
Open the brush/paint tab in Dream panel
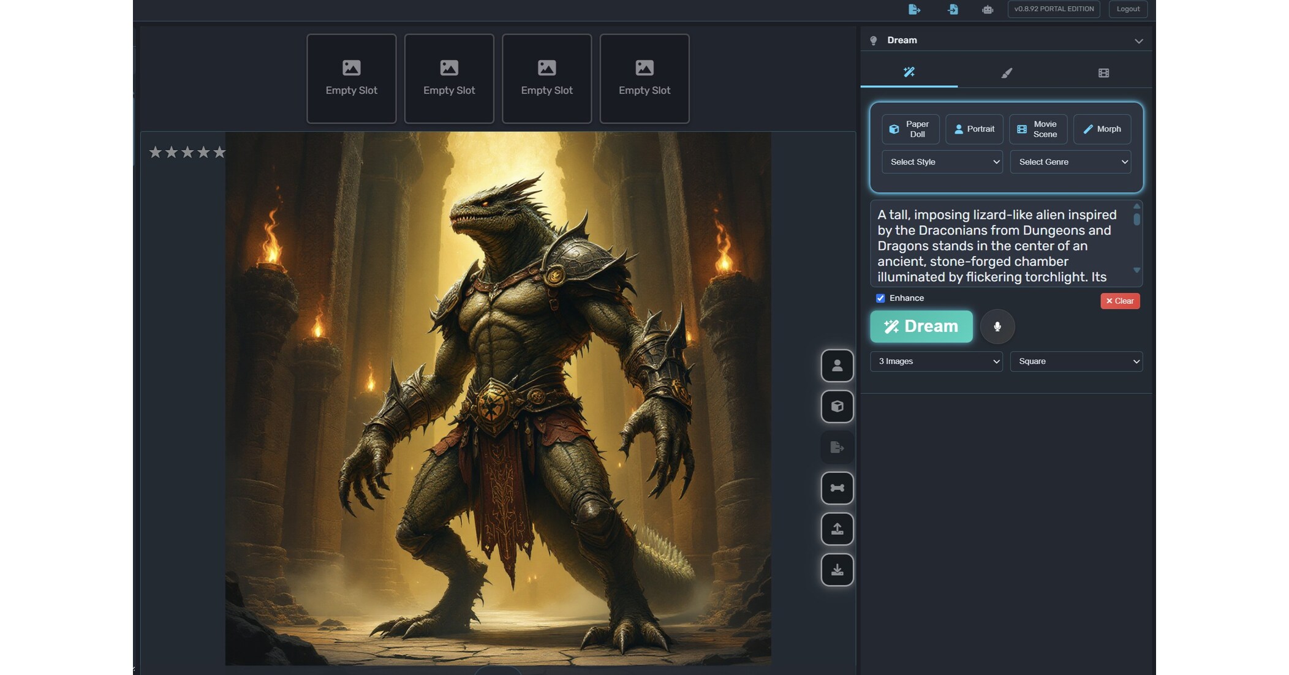click(x=1006, y=72)
